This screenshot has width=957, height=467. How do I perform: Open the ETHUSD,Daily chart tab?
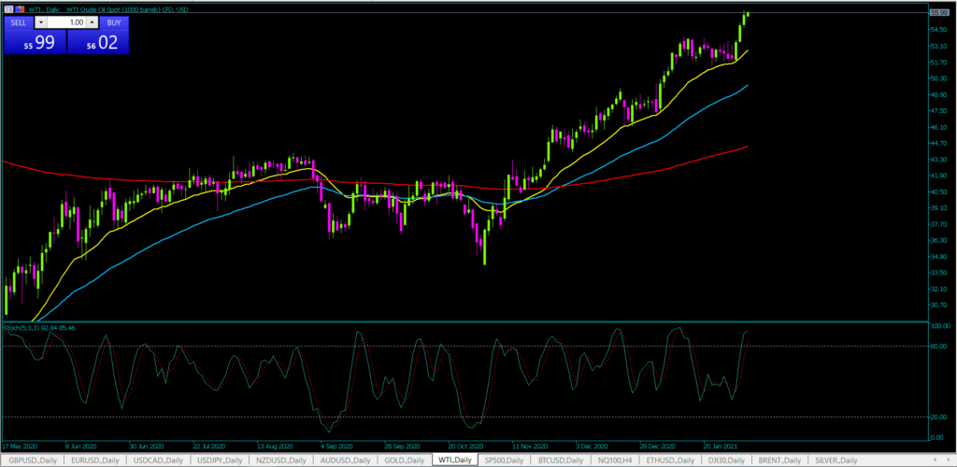point(672,460)
